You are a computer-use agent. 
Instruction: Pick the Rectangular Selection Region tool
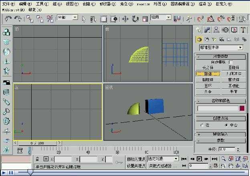pos(103,19)
